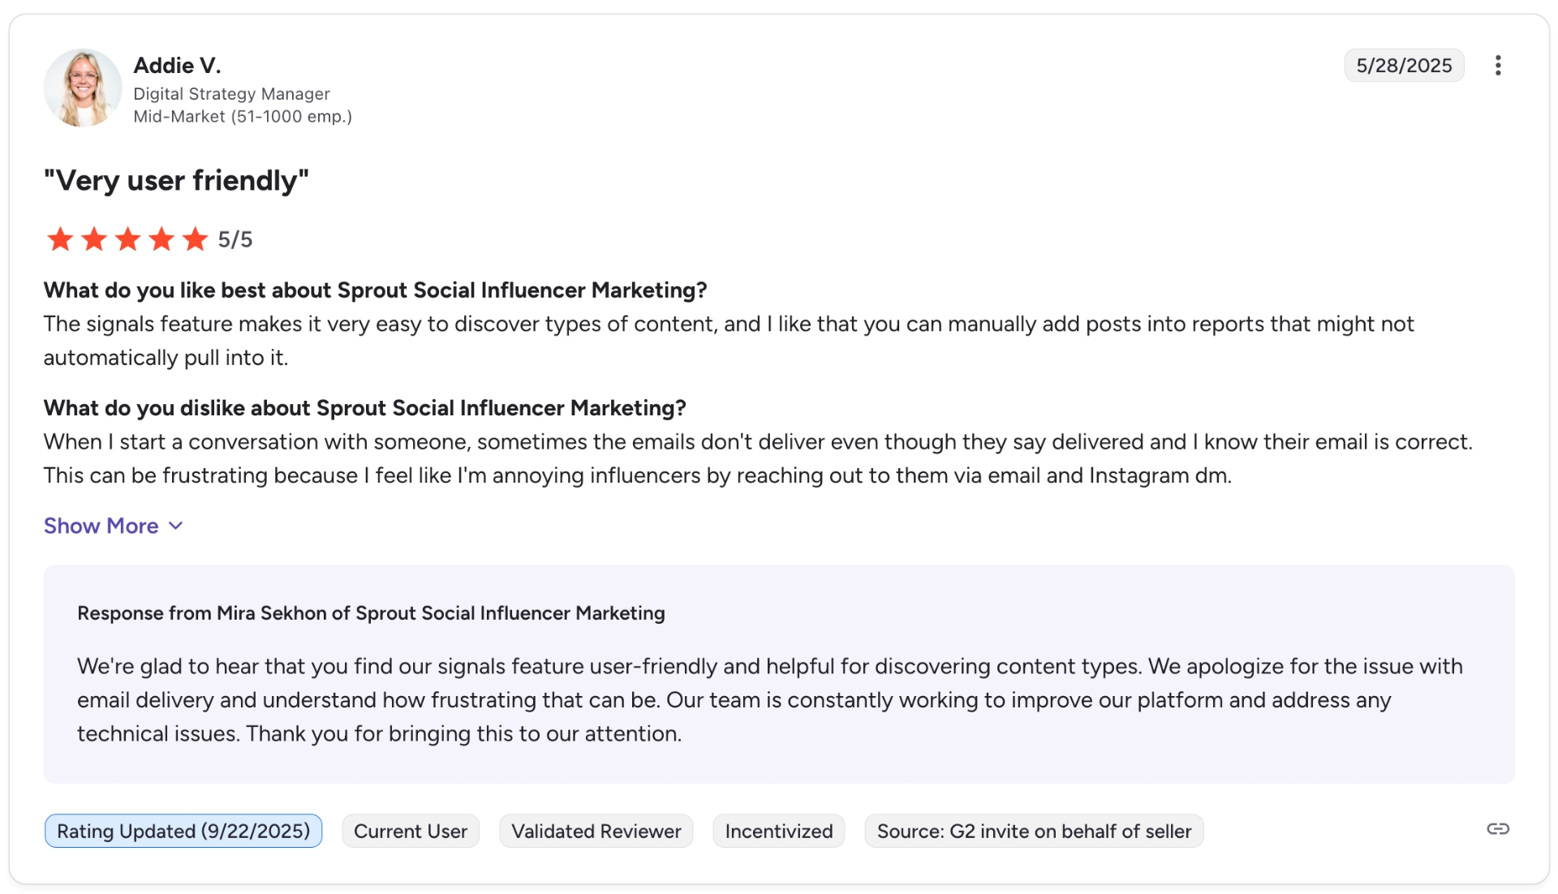Copy the review link via chain icon

[x=1498, y=828]
